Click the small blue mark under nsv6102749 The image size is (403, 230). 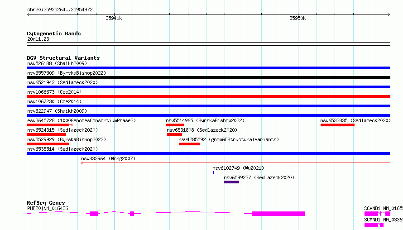[x=213, y=172]
